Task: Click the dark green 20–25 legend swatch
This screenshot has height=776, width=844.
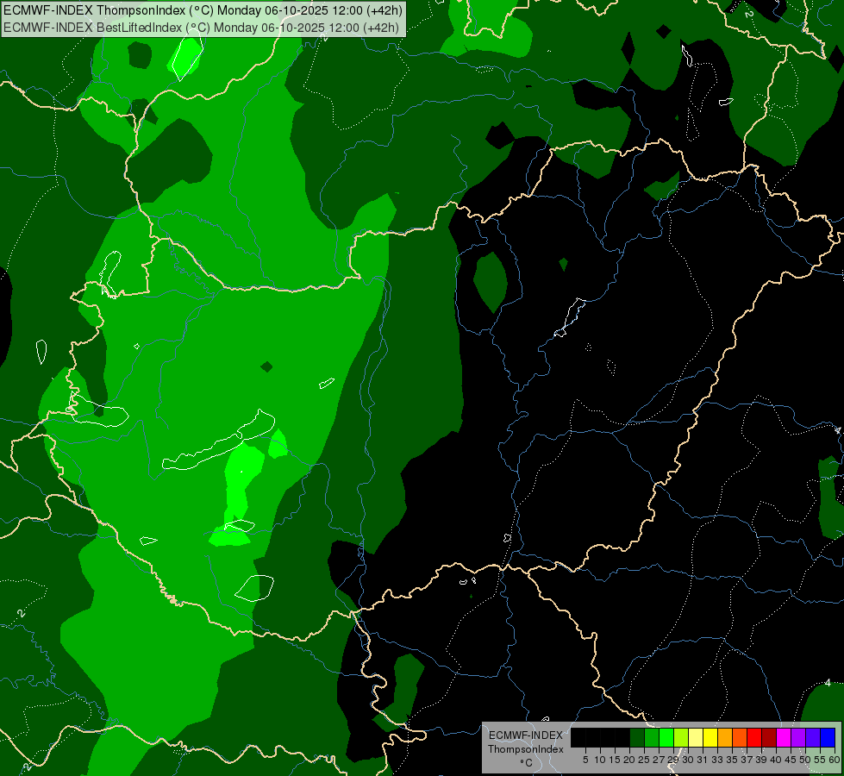Action: (637, 737)
